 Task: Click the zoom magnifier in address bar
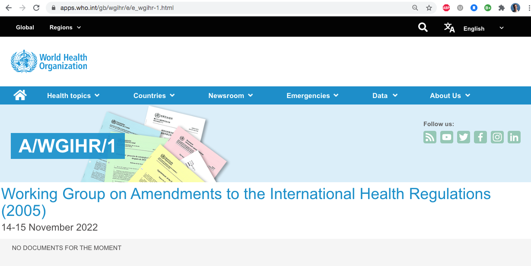[x=415, y=8]
